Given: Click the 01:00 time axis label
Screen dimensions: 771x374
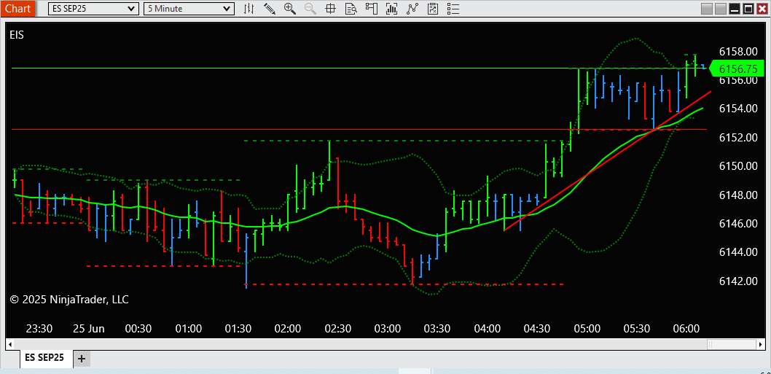Looking at the screenshot, I should pyautogui.click(x=188, y=328).
